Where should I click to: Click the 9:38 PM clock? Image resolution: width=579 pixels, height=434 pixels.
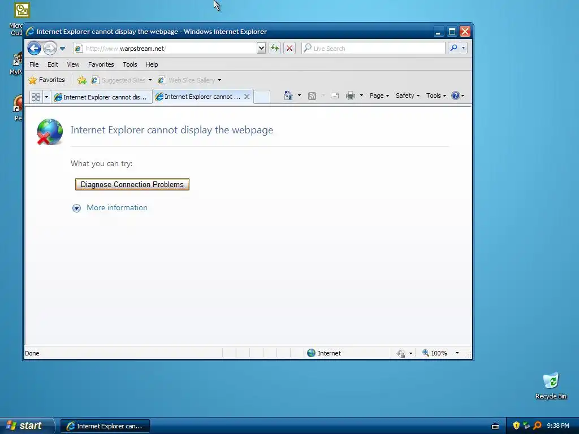(558, 426)
